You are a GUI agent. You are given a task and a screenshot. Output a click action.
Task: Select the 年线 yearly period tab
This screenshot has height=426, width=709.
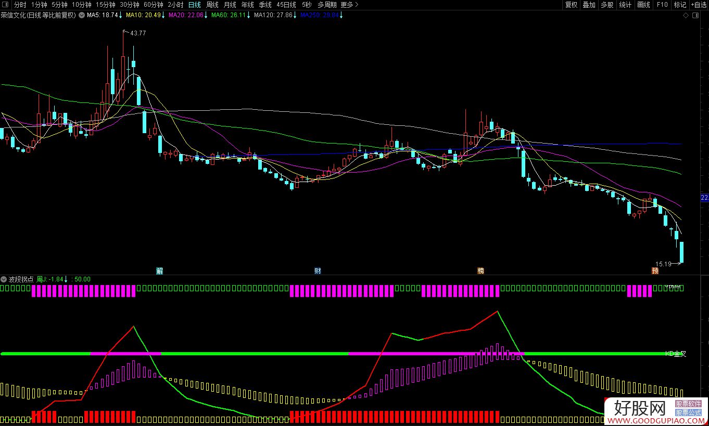[x=247, y=5]
